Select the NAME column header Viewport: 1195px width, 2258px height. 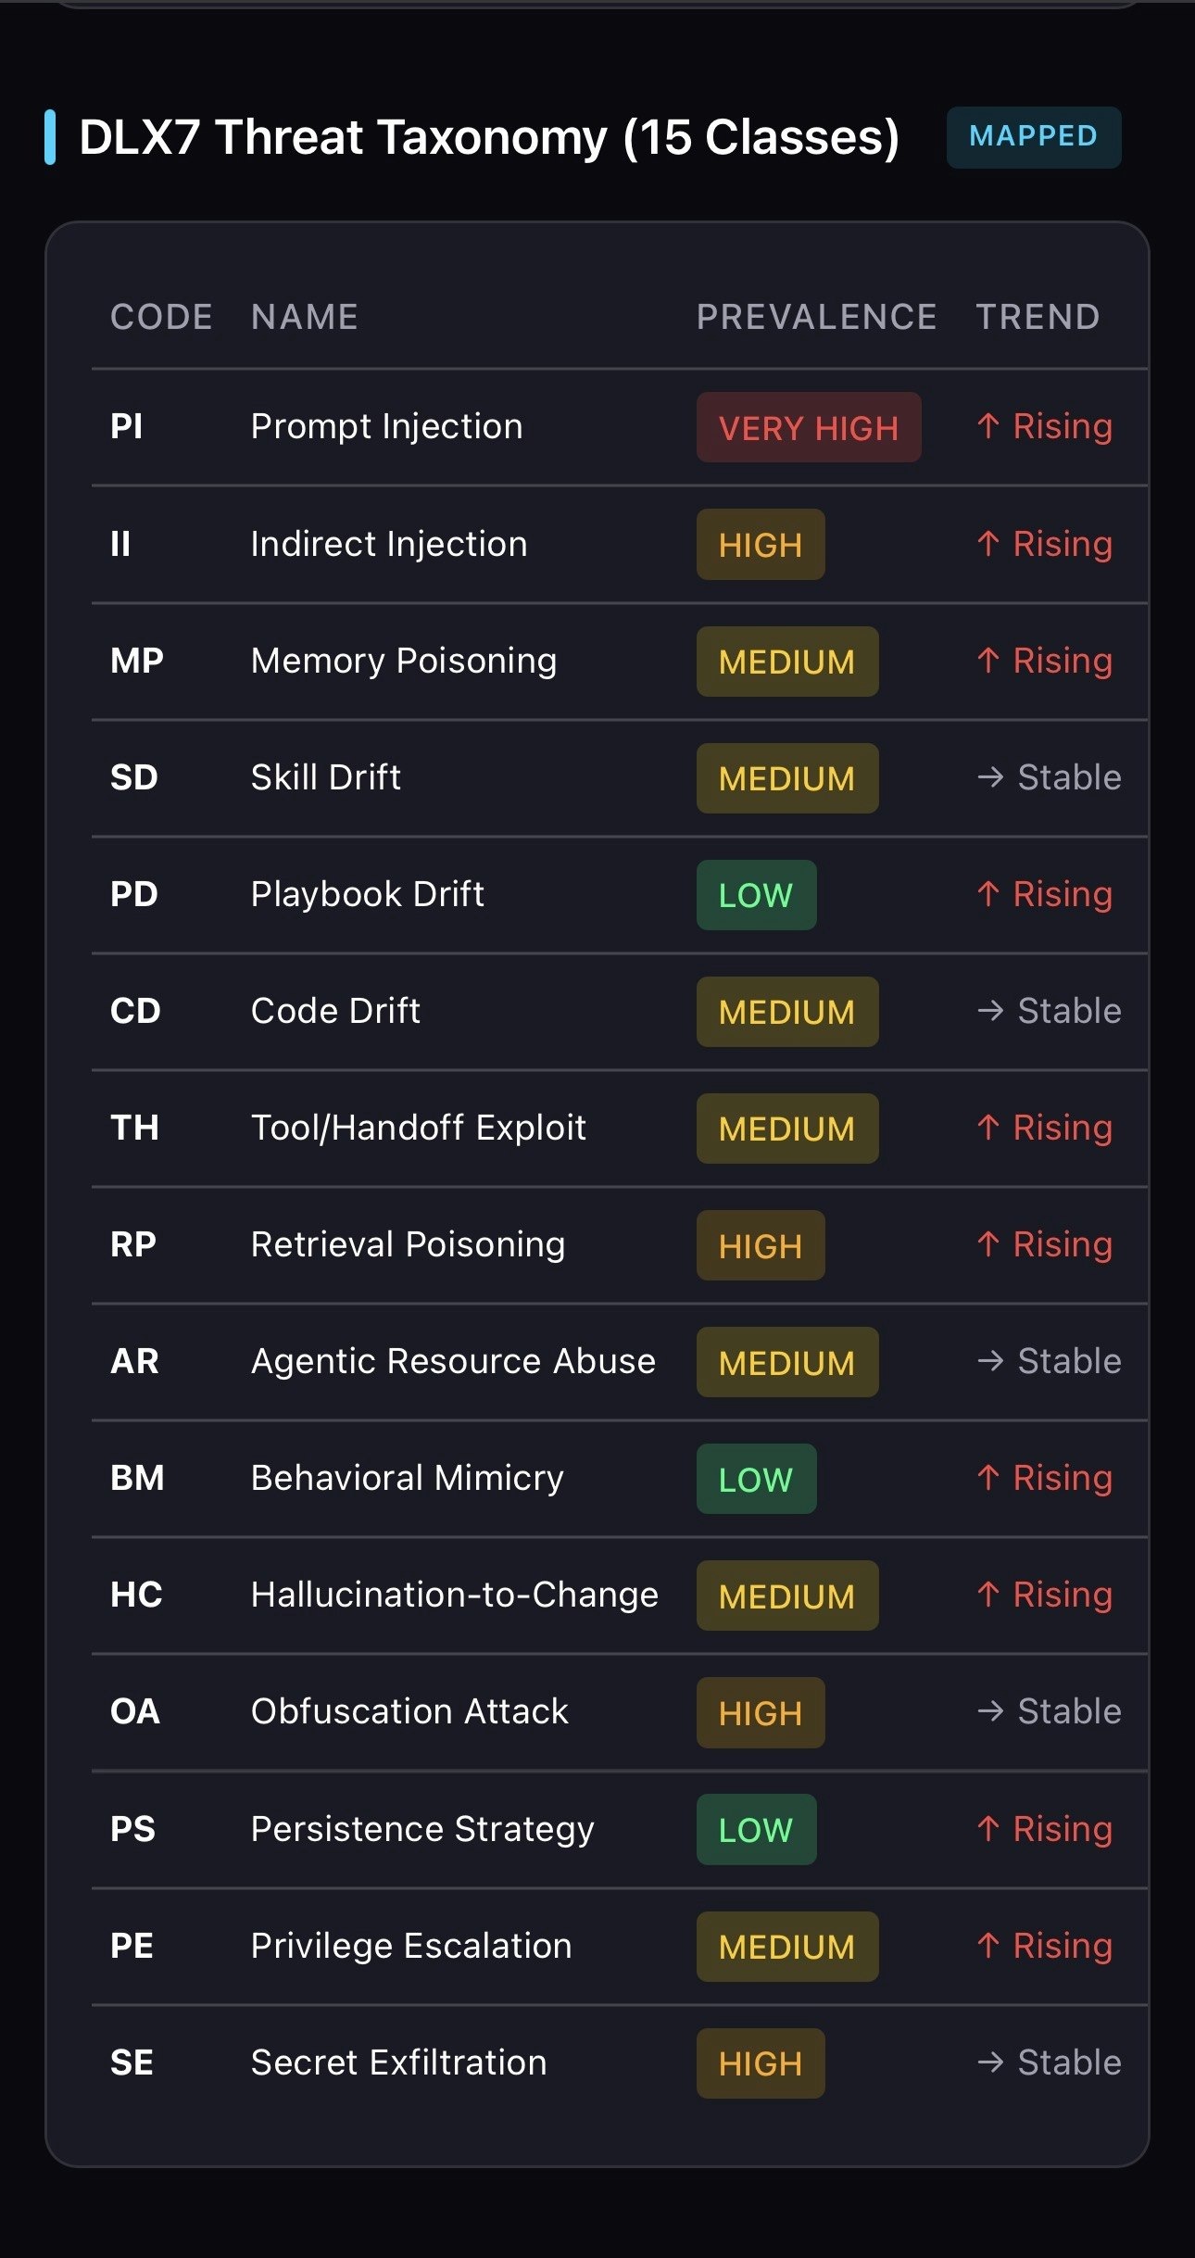304,317
